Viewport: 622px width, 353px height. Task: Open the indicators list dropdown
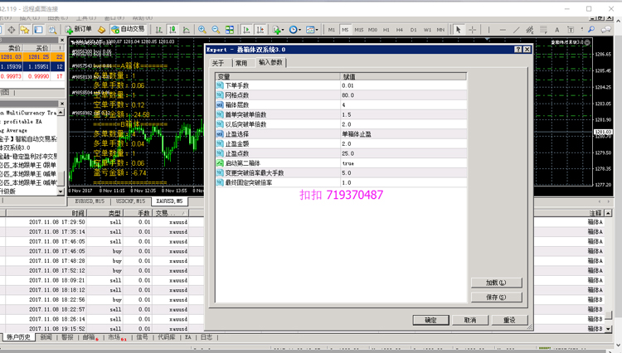pos(278,30)
